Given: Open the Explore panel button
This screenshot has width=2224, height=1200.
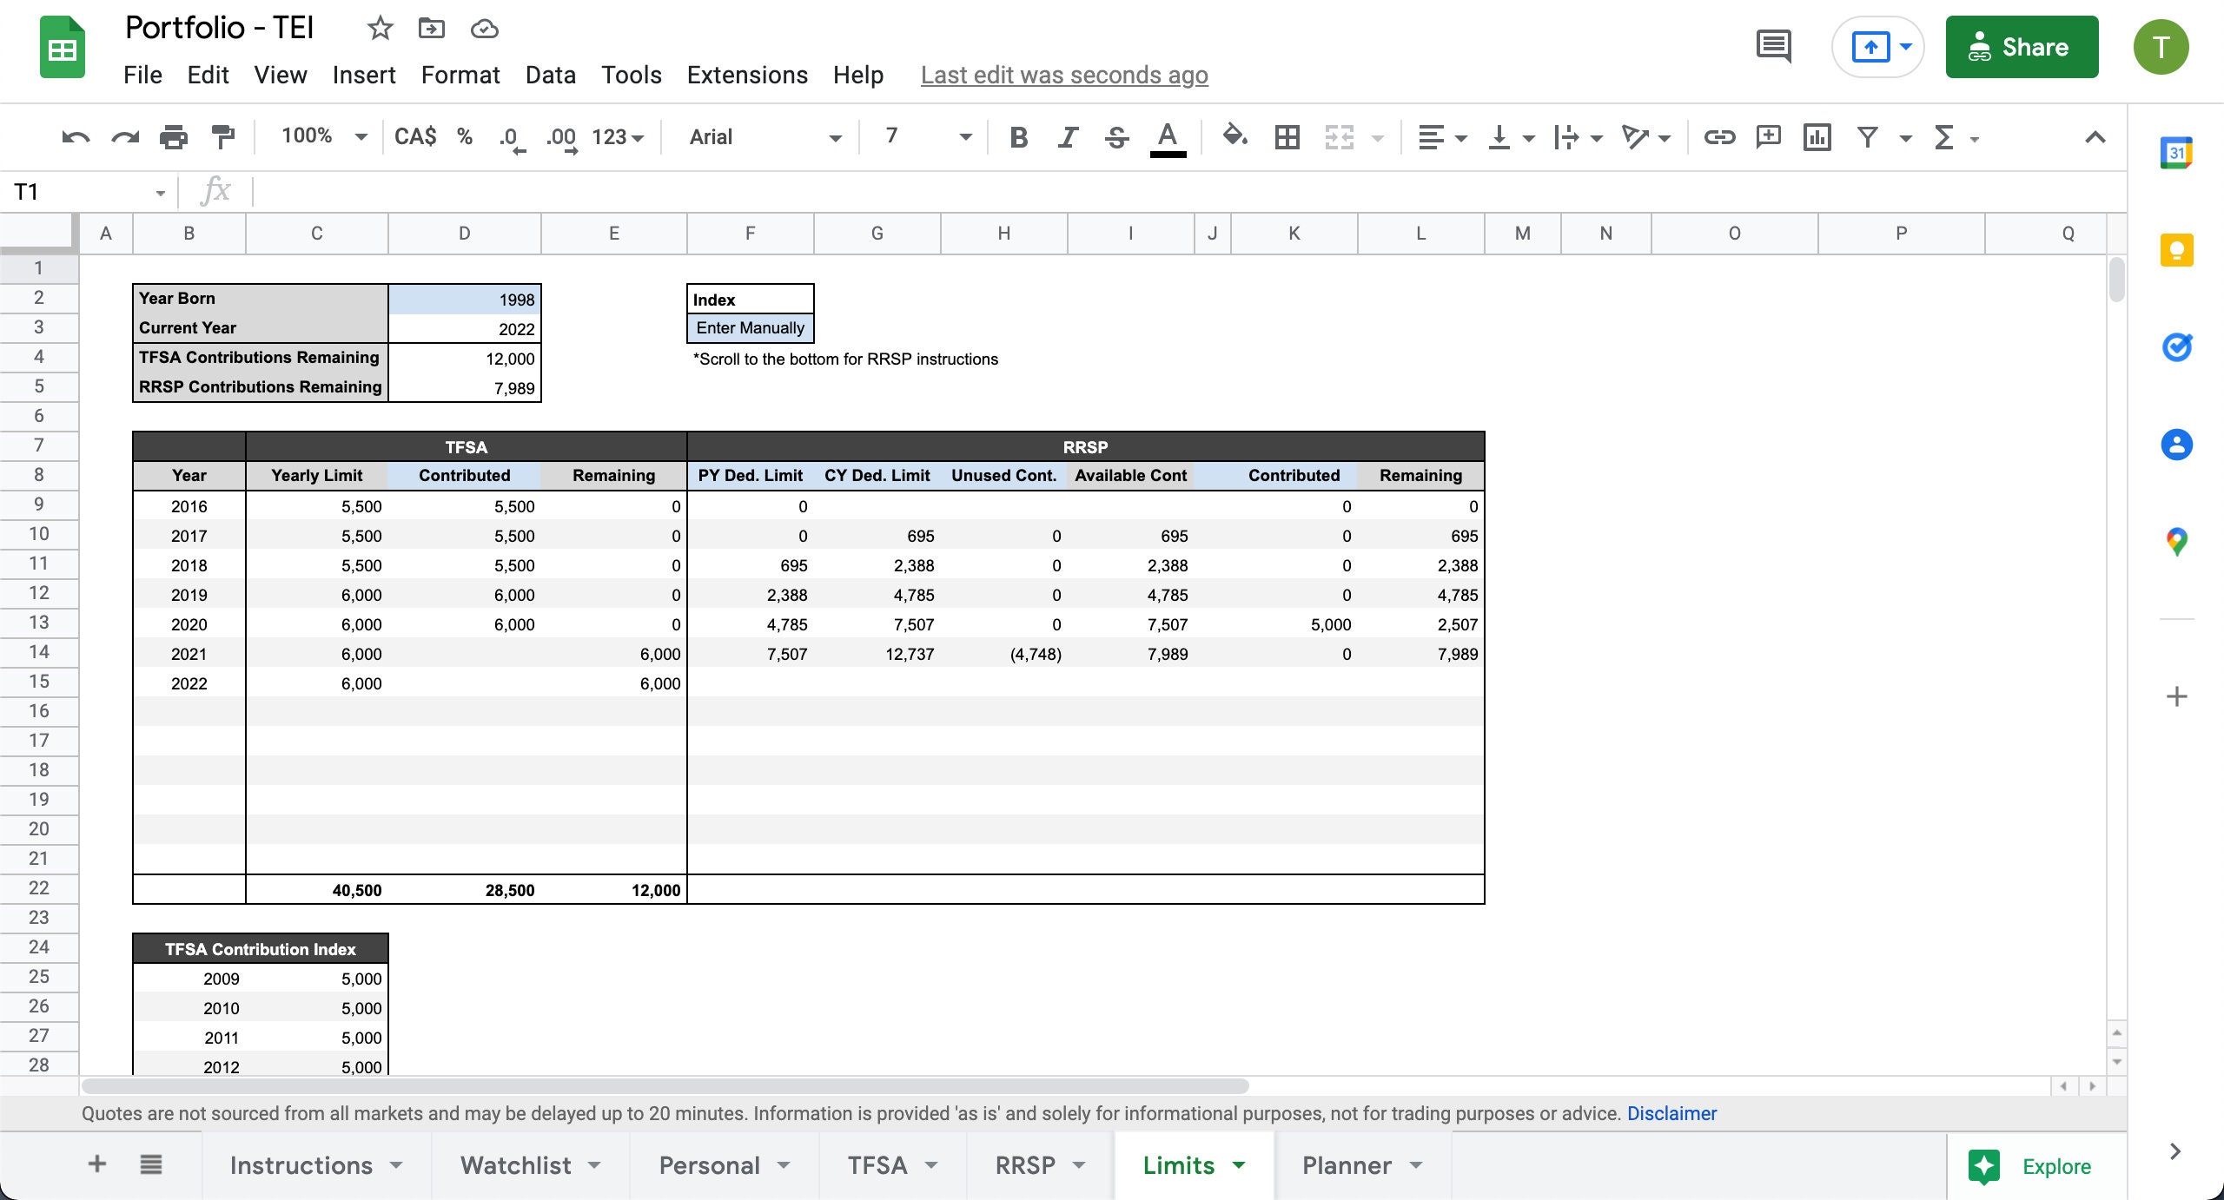Looking at the screenshot, I should 2030,1166.
